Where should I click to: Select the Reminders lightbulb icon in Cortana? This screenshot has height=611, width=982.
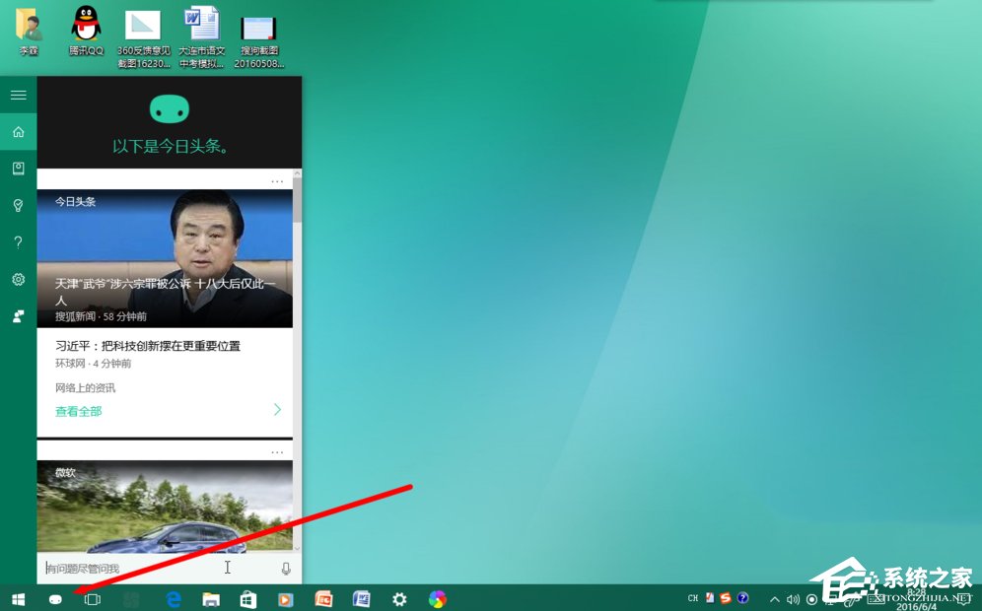coord(18,205)
